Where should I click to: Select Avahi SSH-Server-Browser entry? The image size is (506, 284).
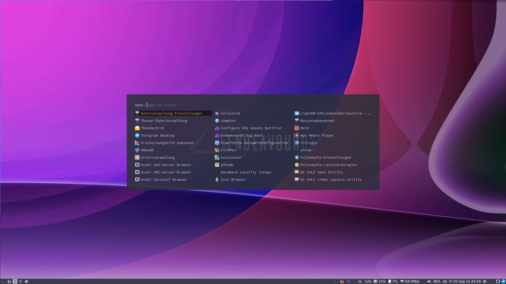tap(173, 165)
